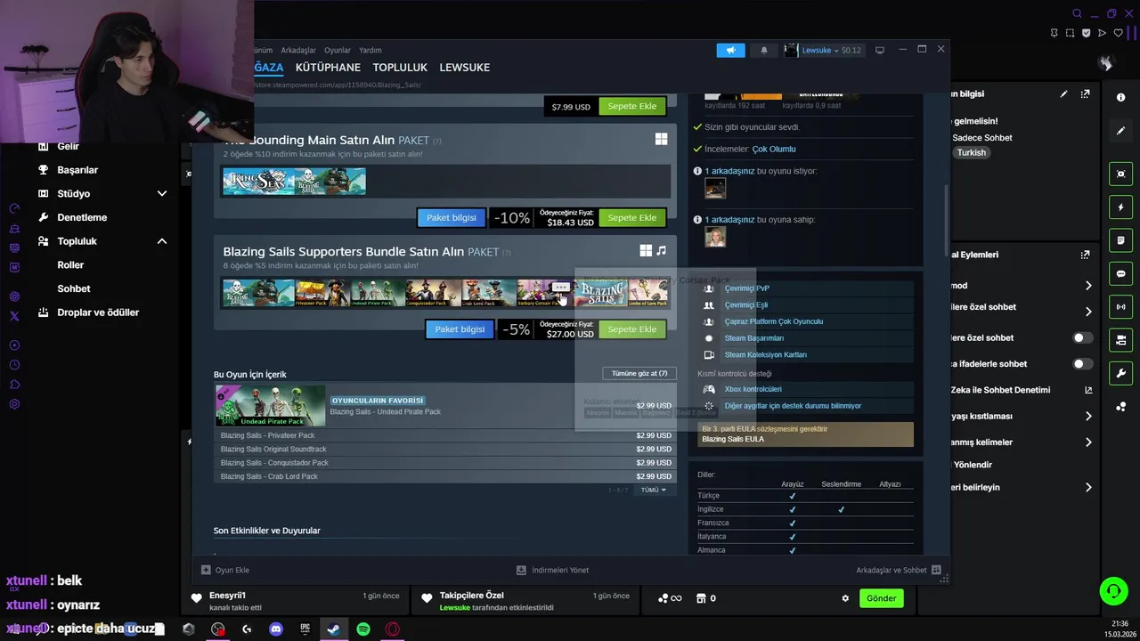This screenshot has height=641, width=1140.
Task: Open the Undead Pirate Pack thumbnail
Action: pos(271,406)
